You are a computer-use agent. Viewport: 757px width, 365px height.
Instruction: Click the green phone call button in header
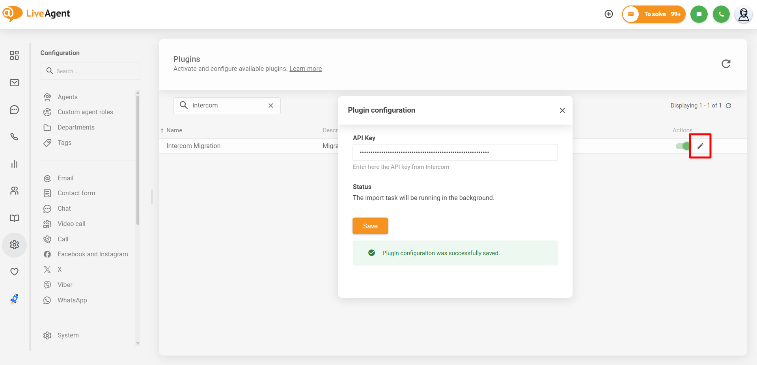(721, 14)
